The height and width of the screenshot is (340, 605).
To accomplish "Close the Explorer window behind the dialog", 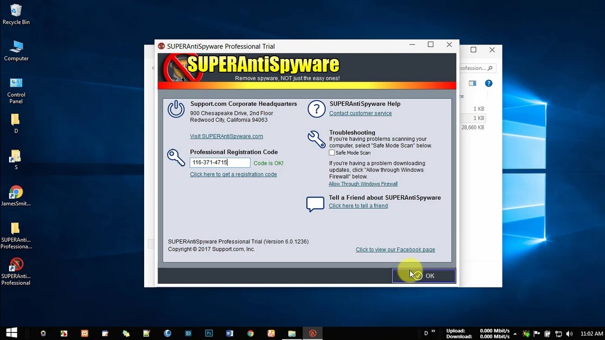I will [492, 50].
